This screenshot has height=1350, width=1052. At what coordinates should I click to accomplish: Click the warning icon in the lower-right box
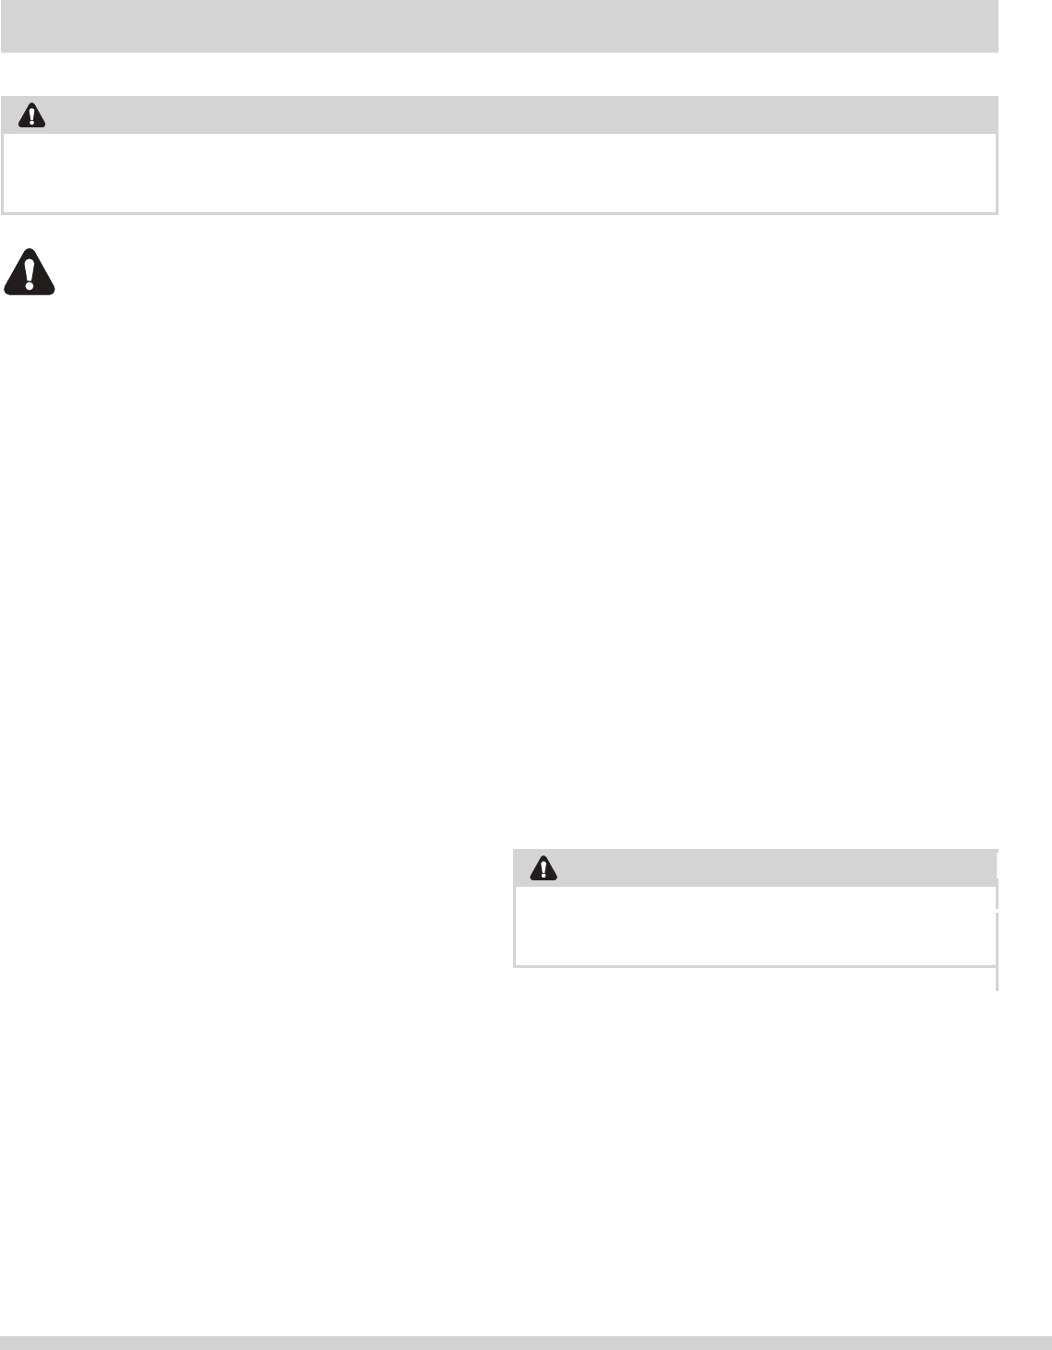tap(544, 867)
